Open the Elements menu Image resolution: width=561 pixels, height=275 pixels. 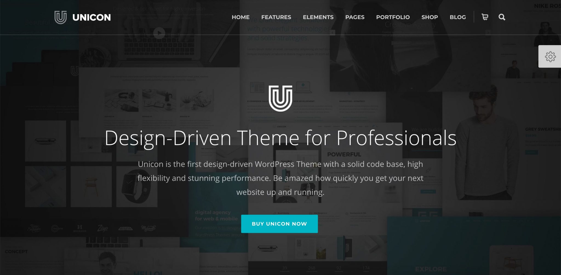(x=318, y=17)
